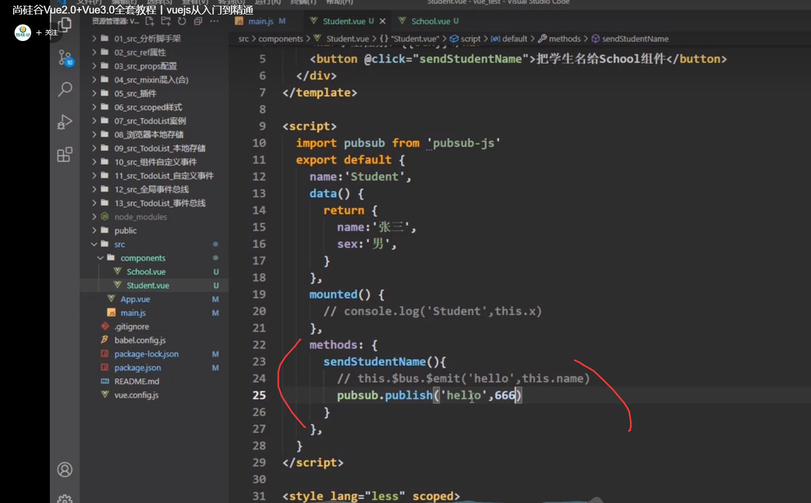Expand the 06_src_scoped样式 folder chevron
This screenshot has height=503, width=811.
click(x=94, y=107)
